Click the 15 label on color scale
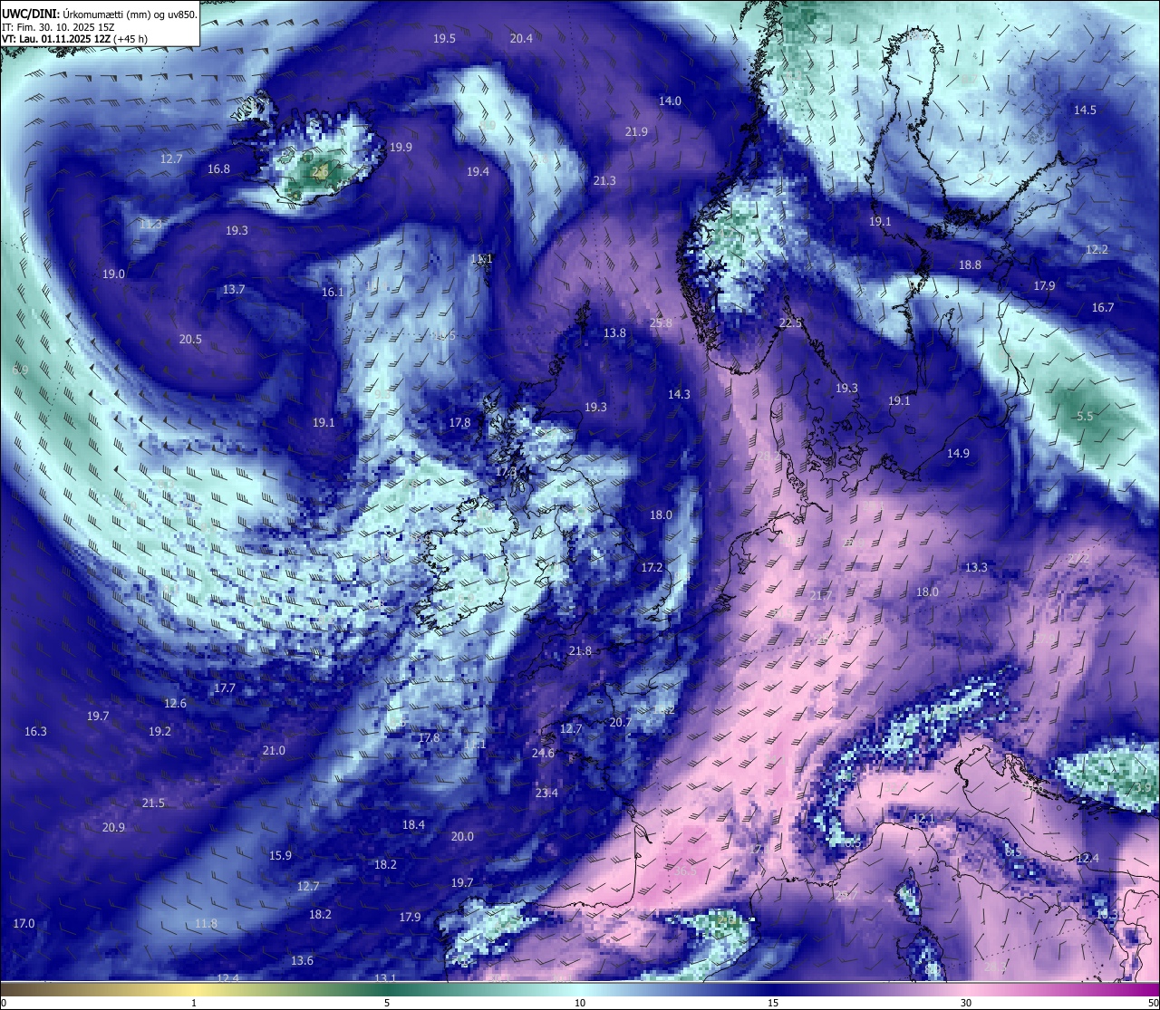This screenshot has width=1160, height=1010. tap(773, 1003)
